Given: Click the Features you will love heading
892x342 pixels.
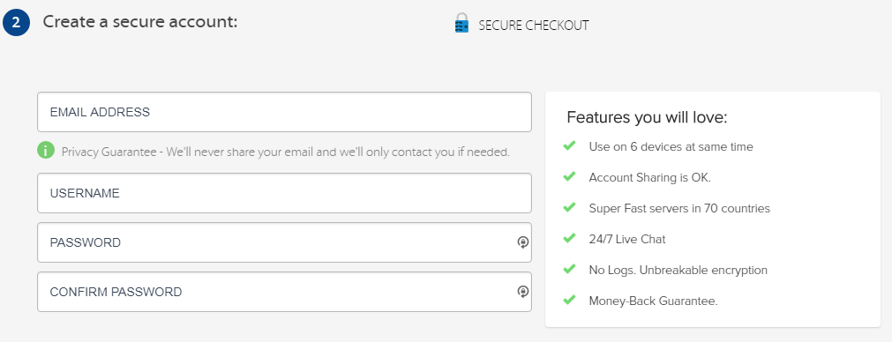Looking at the screenshot, I should 648,117.
